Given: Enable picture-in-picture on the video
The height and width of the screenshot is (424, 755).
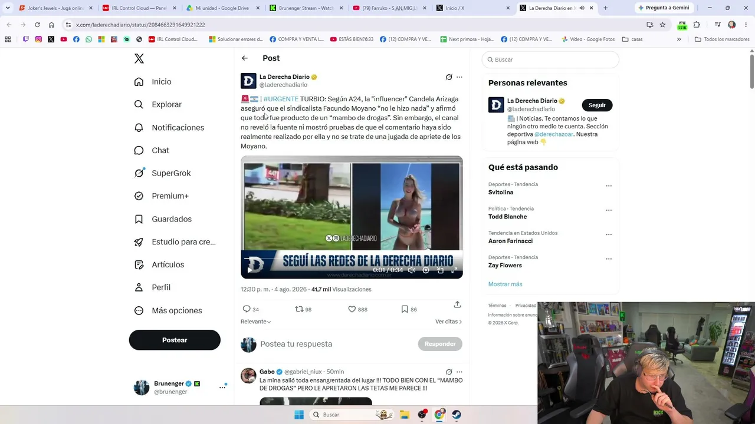Looking at the screenshot, I should point(440,270).
